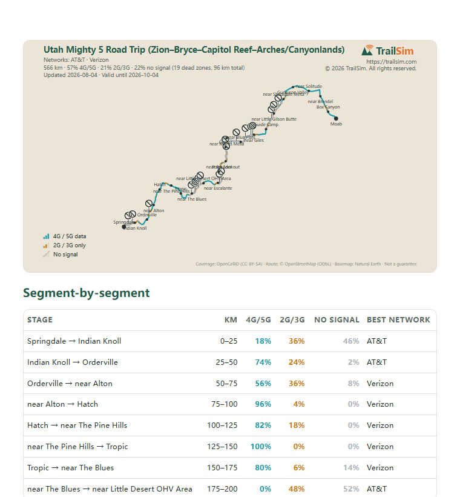This screenshot has height=497, width=460.
Task: Click the TrailSim logo icon
Action: pos(367,50)
